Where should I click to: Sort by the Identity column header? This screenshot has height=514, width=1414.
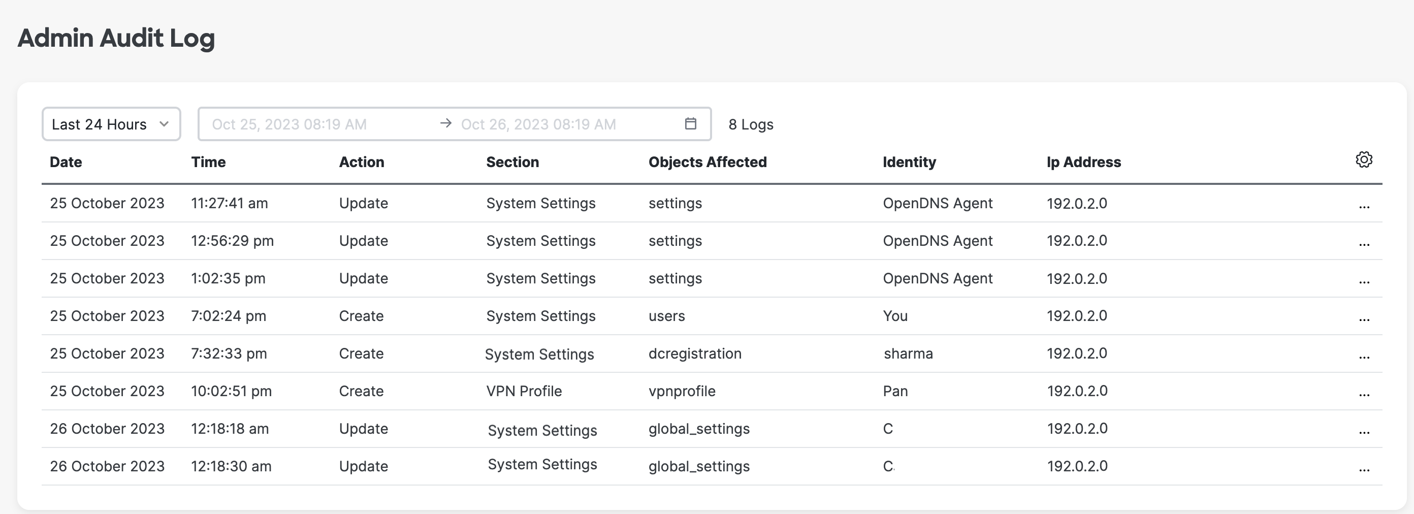(x=910, y=162)
